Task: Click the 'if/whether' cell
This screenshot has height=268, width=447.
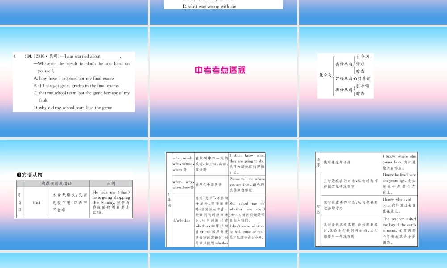Action: click(x=183, y=220)
